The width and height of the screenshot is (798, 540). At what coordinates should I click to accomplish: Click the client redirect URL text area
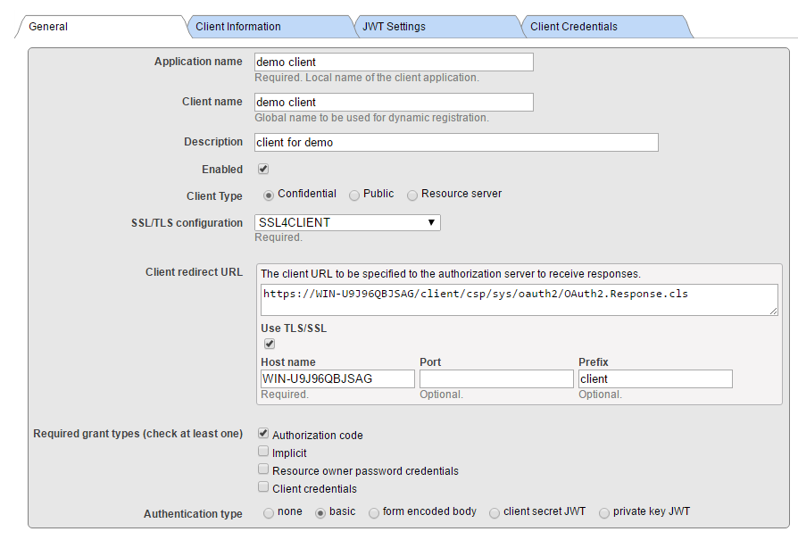click(520, 300)
